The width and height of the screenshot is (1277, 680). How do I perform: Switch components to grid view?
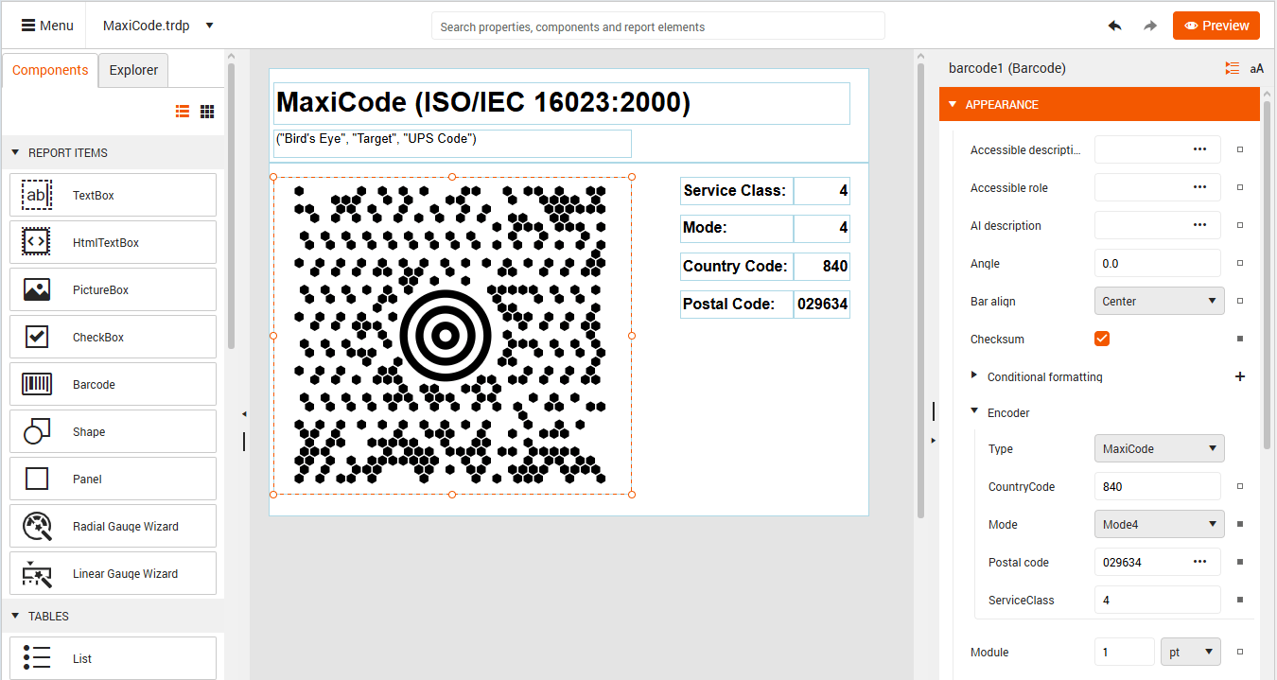[207, 112]
